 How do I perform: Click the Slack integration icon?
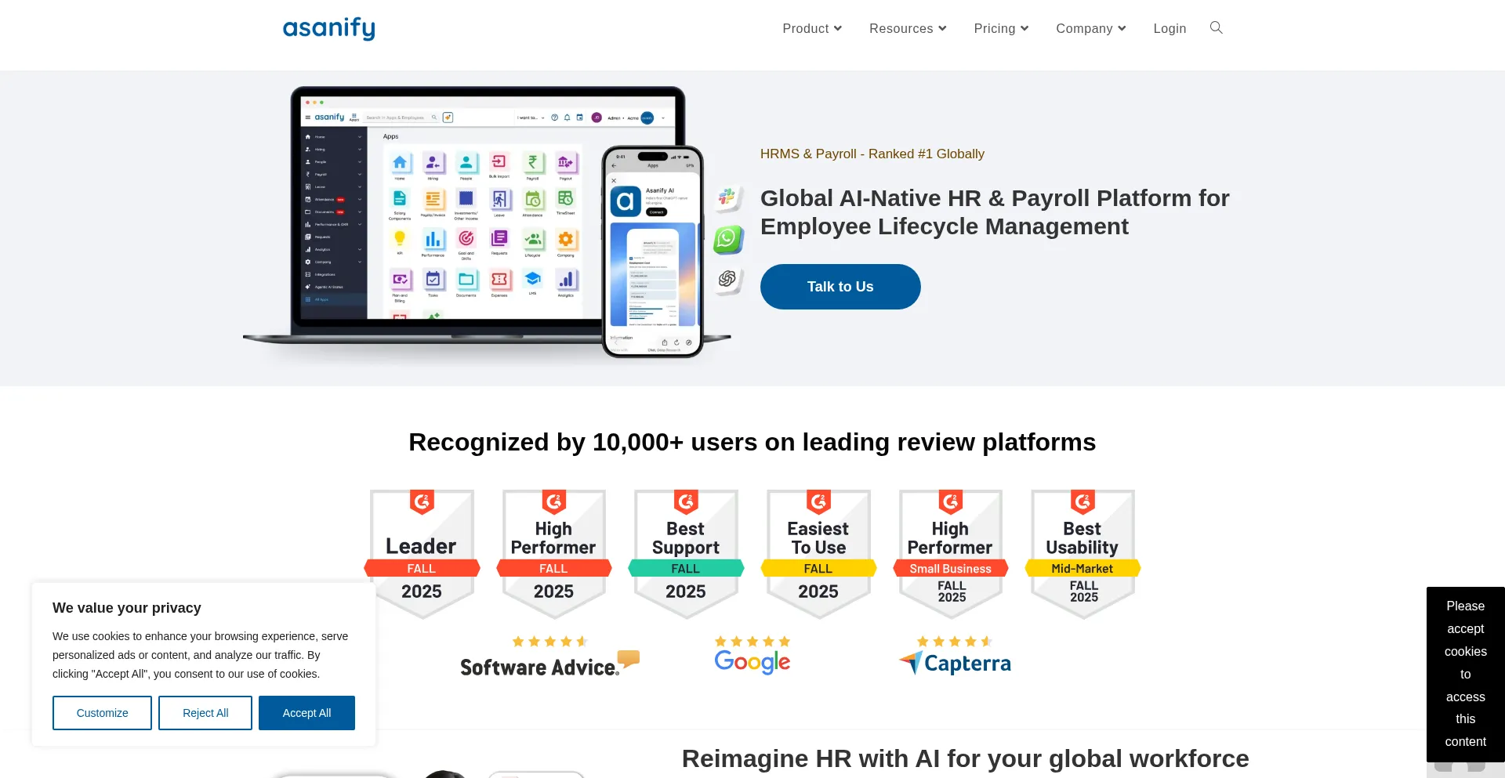point(728,198)
